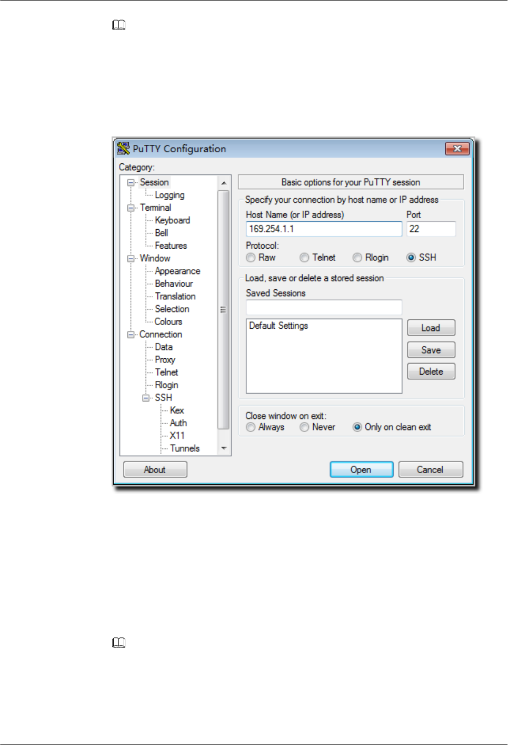Open Telnet category in tree
The width and height of the screenshot is (508, 745).
pyautogui.click(x=166, y=372)
